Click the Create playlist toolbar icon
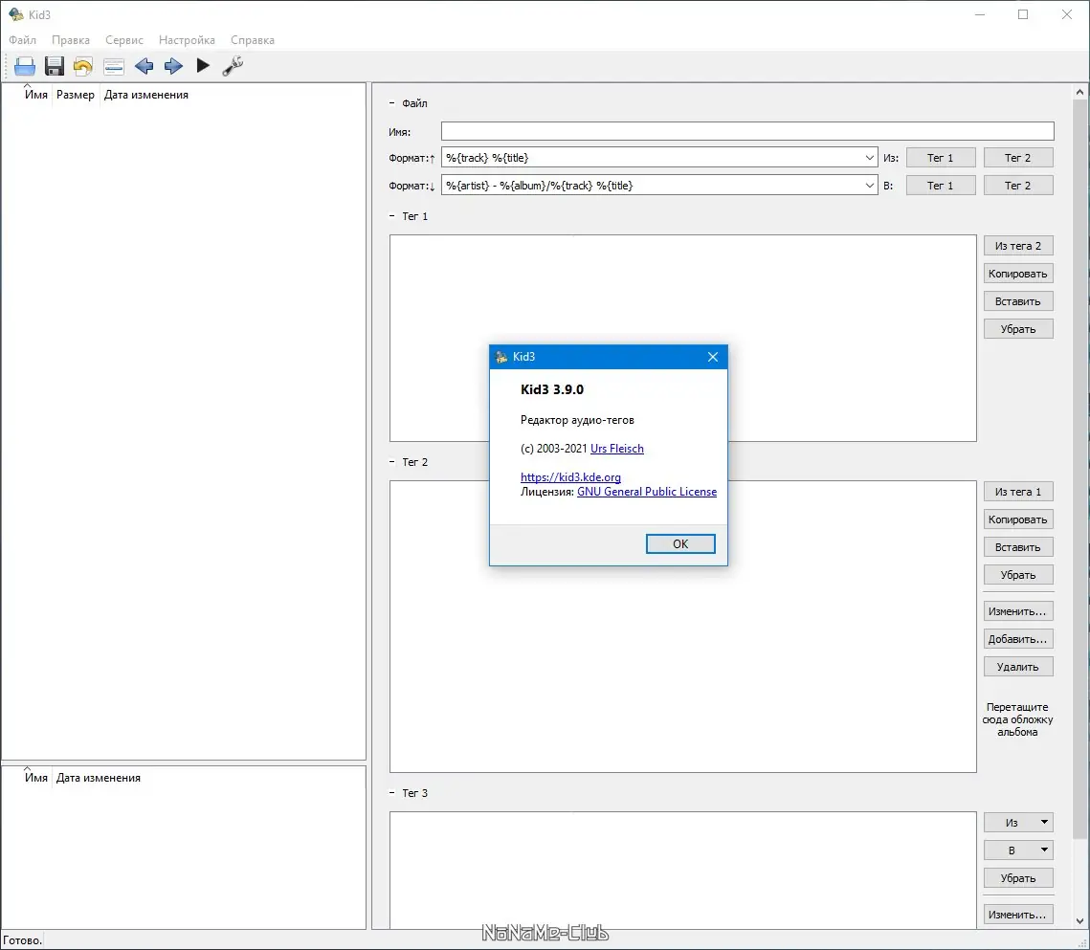 113,67
